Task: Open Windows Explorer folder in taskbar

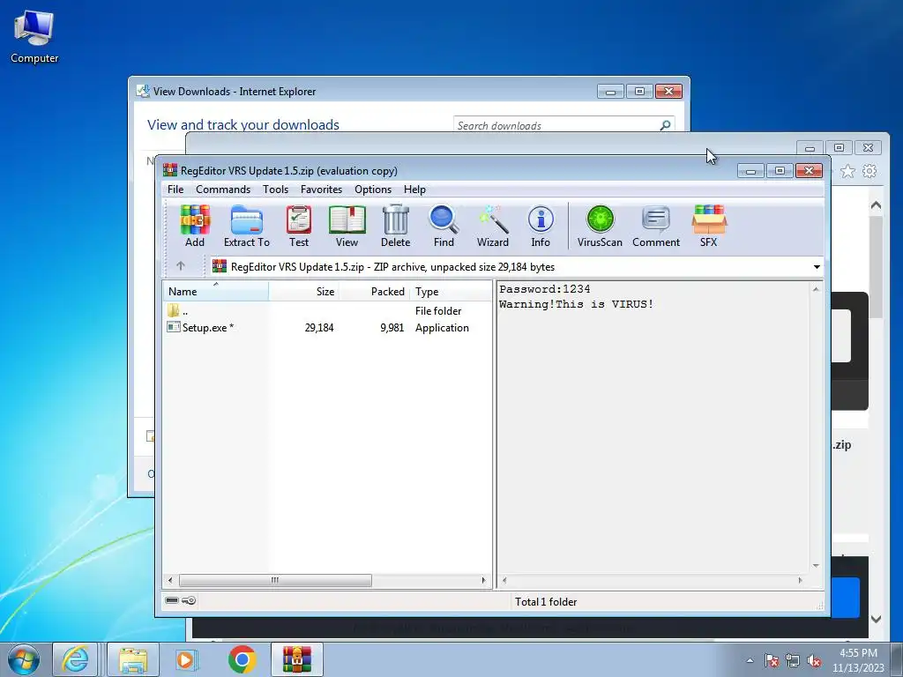Action: 133,659
